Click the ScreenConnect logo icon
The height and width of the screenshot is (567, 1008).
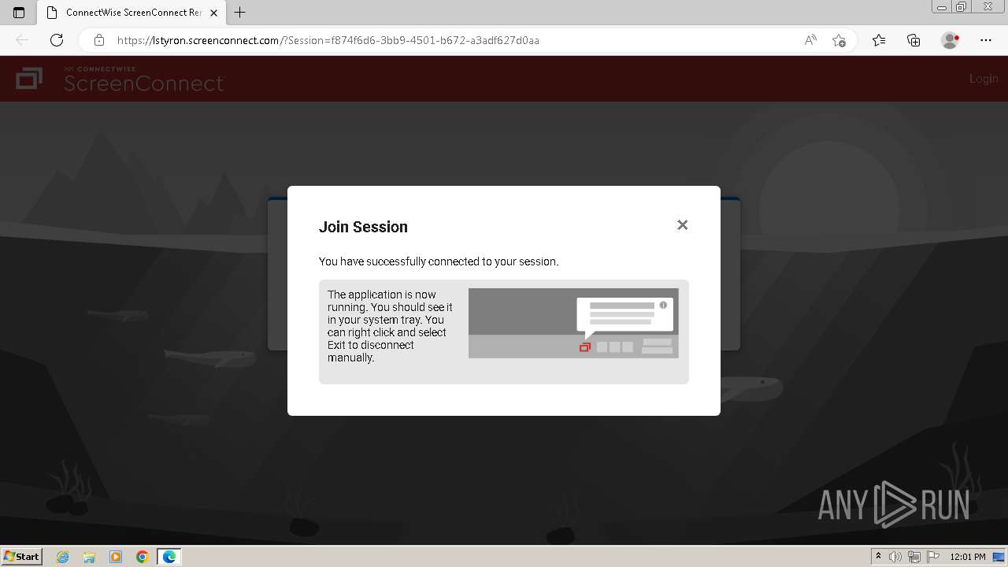(29, 78)
